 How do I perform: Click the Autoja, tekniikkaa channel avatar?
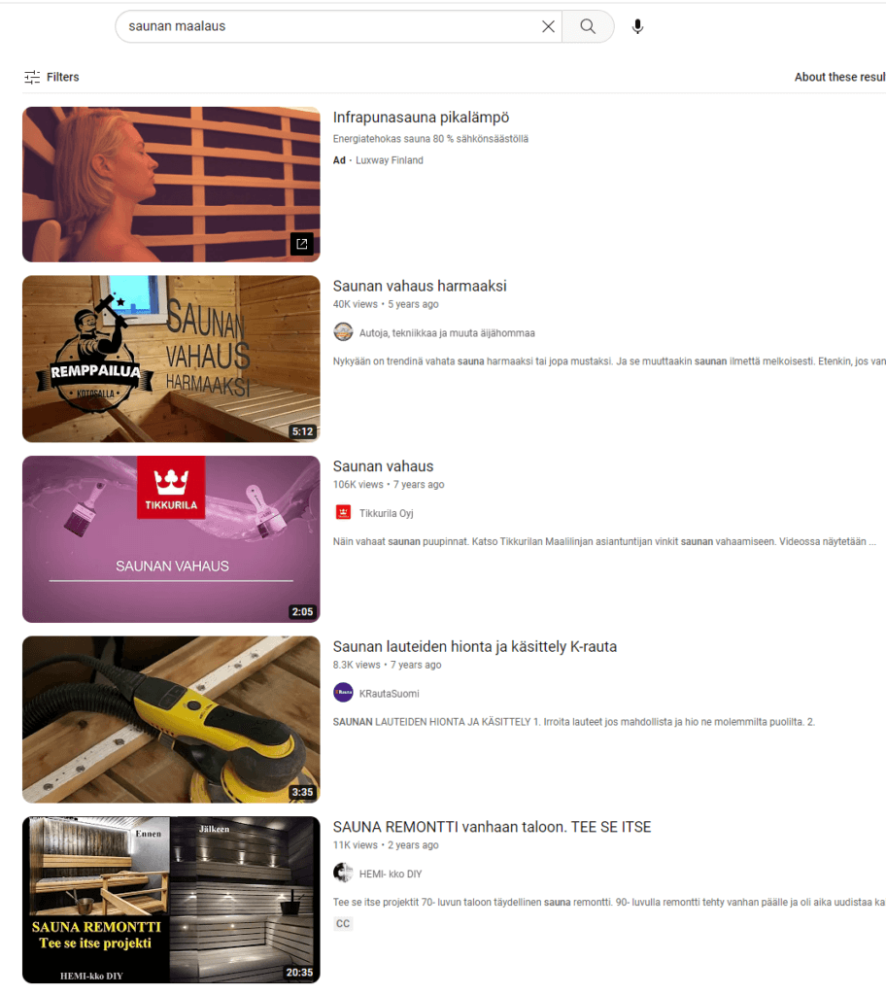(343, 332)
